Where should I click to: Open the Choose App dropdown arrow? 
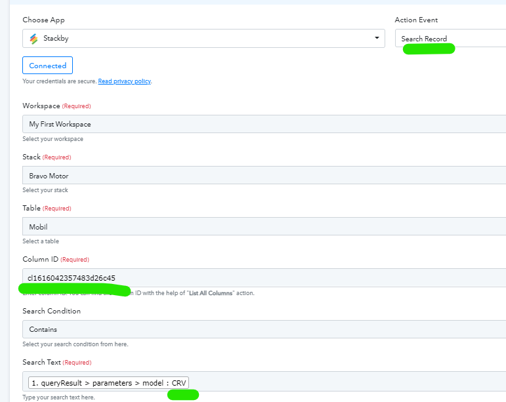pyautogui.click(x=377, y=38)
